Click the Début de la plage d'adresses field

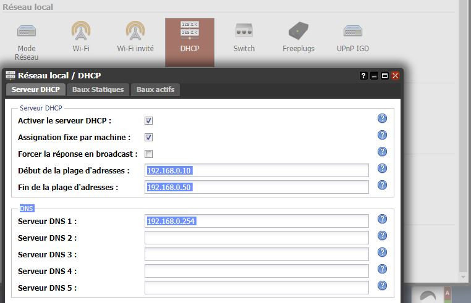coord(257,170)
